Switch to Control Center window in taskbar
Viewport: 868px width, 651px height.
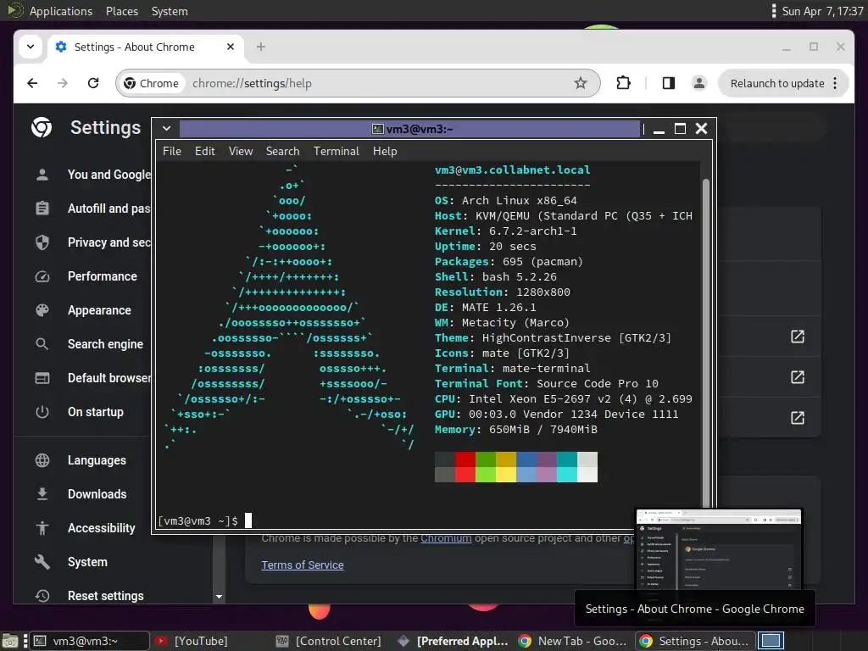click(329, 641)
